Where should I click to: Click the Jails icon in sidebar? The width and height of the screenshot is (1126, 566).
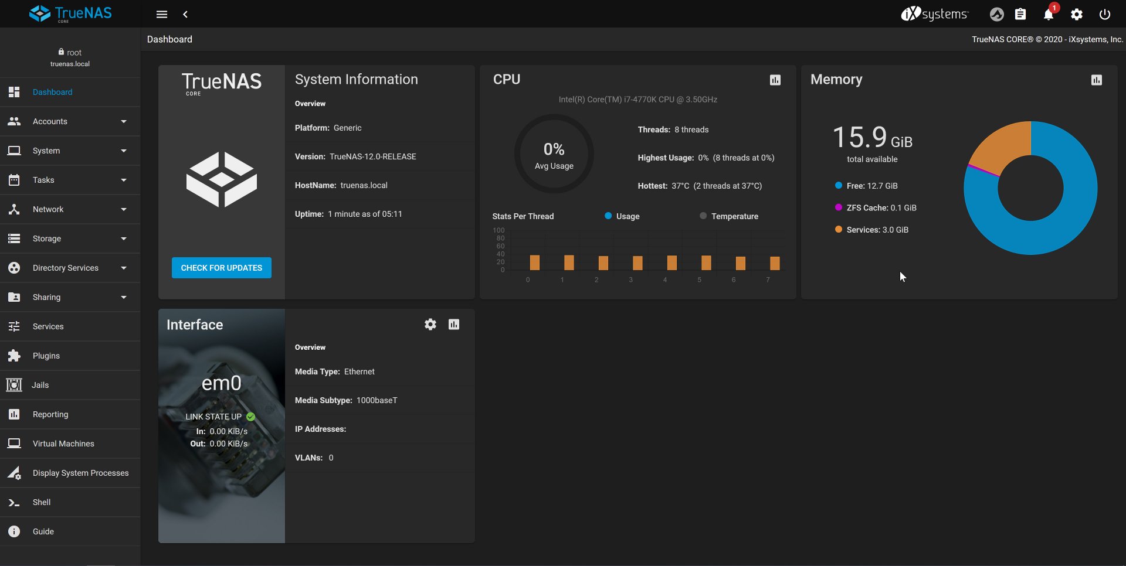[x=14, y=385]
